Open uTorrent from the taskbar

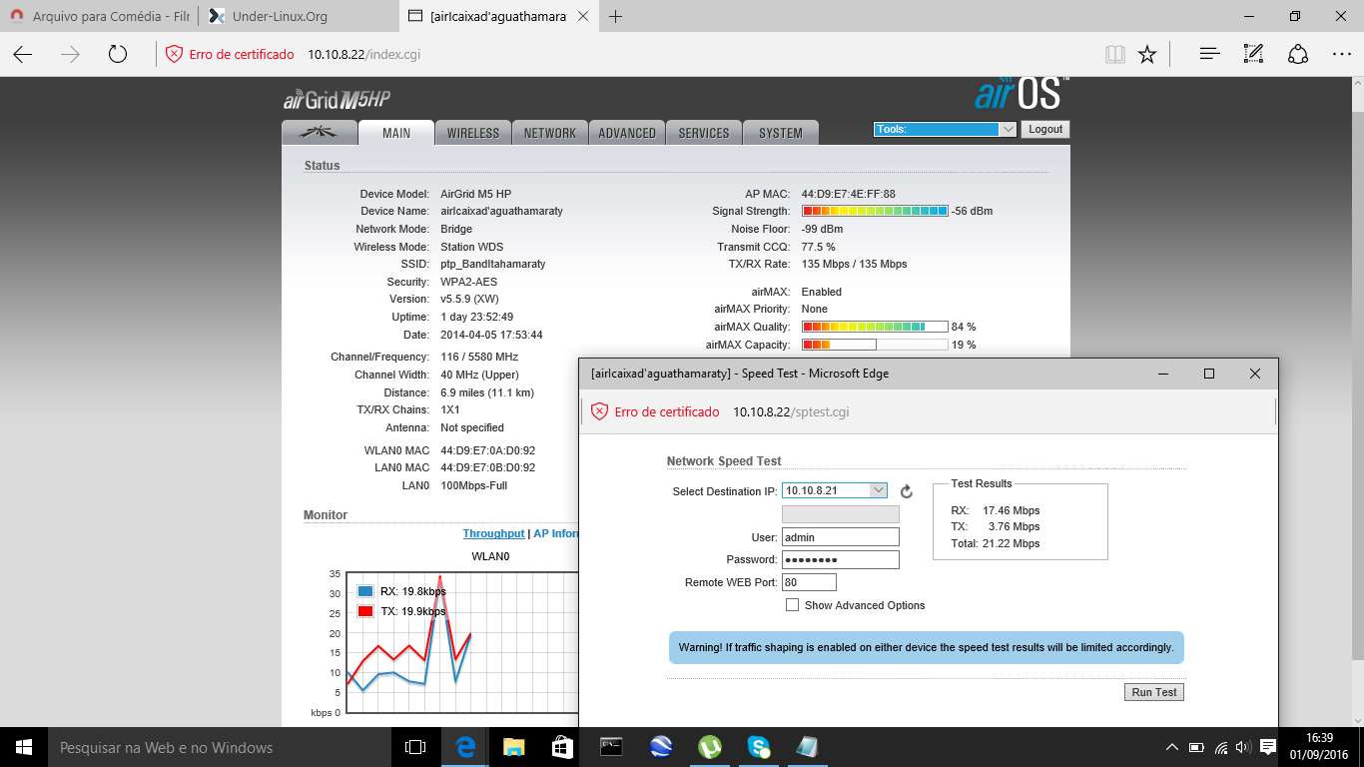[709, 747]
